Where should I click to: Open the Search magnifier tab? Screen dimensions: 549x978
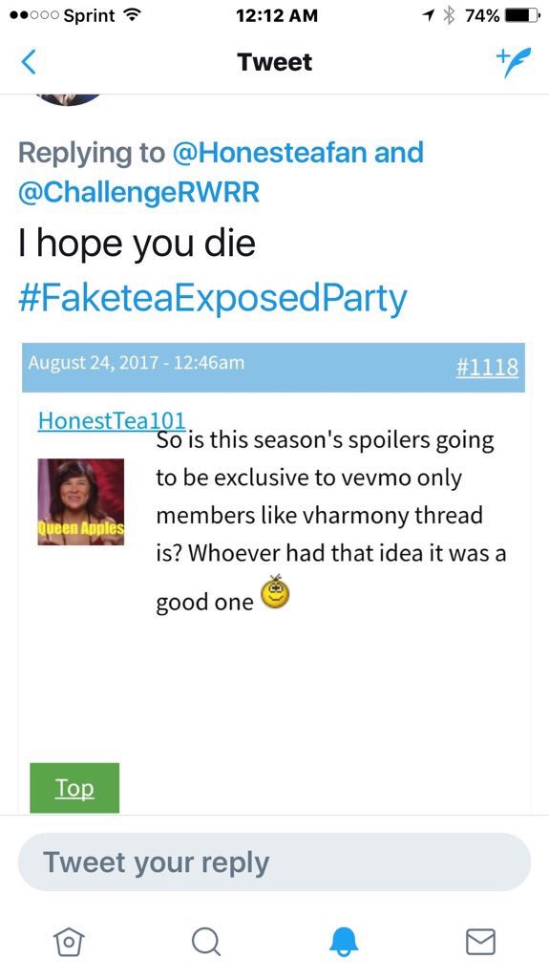pyautogui.click(x=206, y=940)
